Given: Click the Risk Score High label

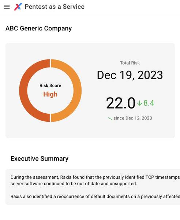Looking at the screenshot, I should [x=50, y=90].
